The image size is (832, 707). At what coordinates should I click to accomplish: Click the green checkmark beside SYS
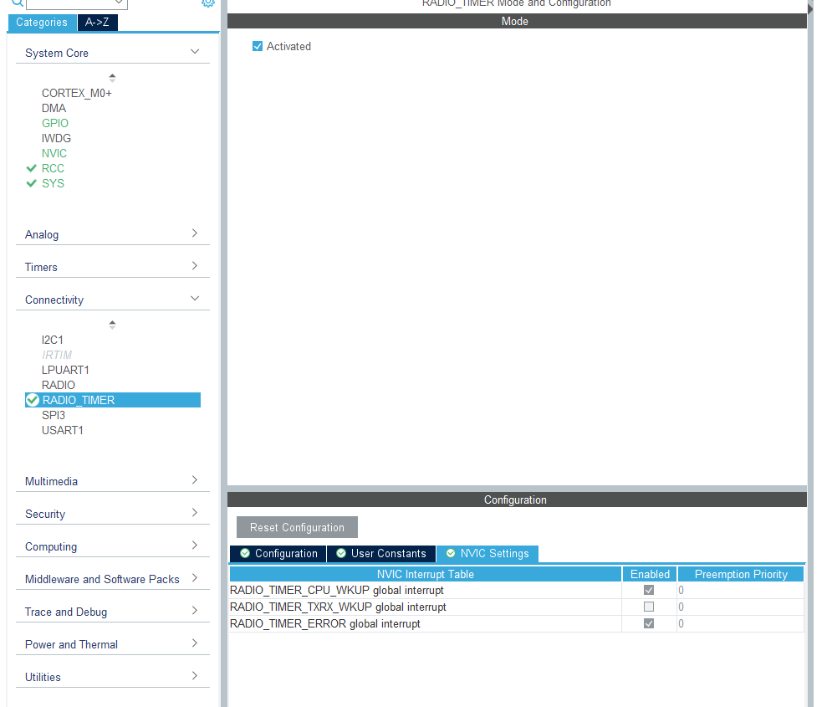pos(31,183)
